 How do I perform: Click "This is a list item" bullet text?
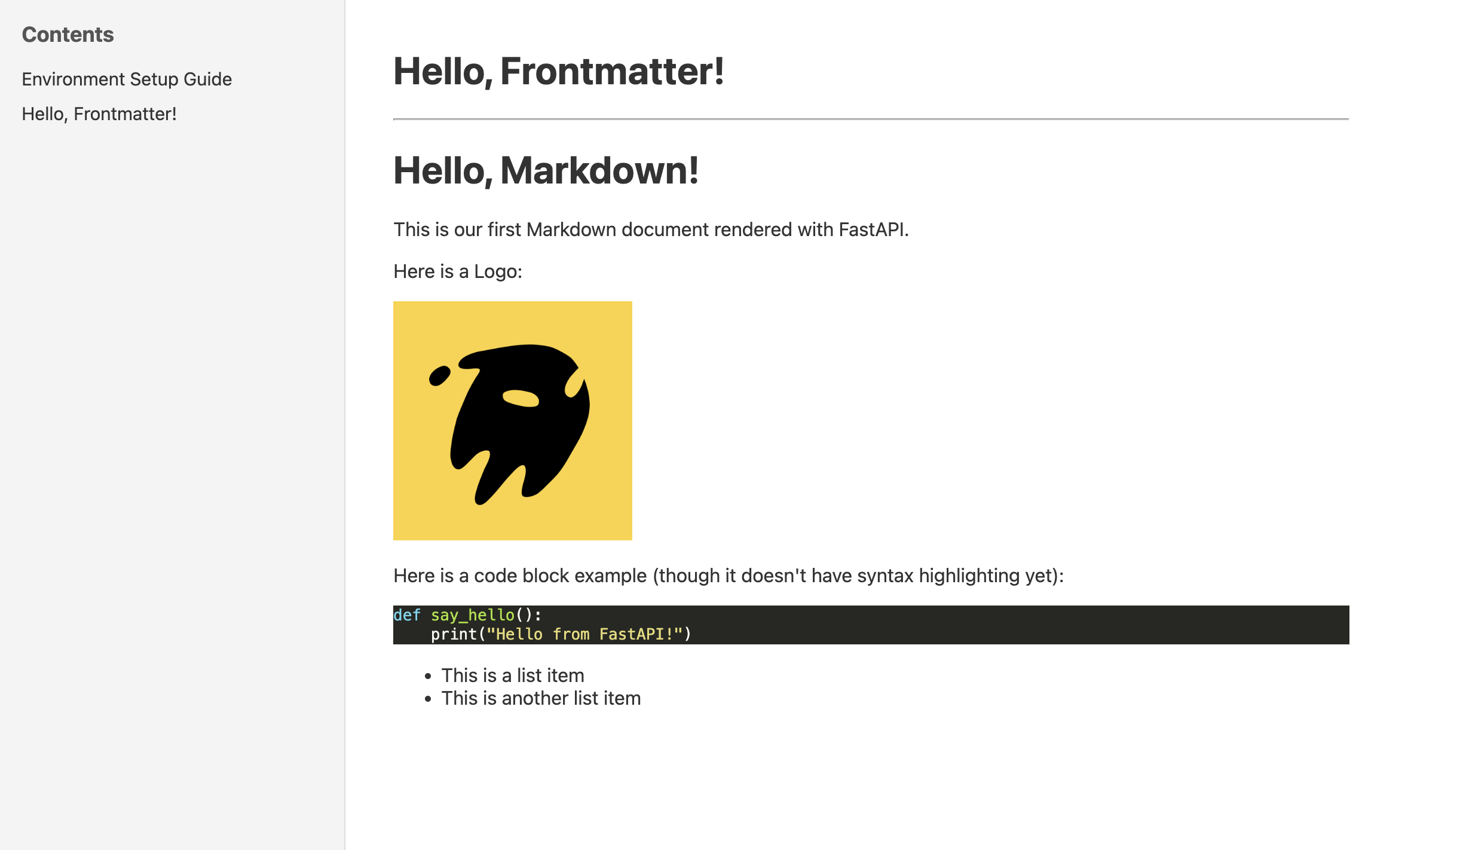512,675
